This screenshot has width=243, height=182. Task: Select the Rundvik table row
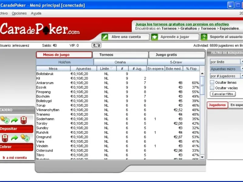(x=118, y=132)
